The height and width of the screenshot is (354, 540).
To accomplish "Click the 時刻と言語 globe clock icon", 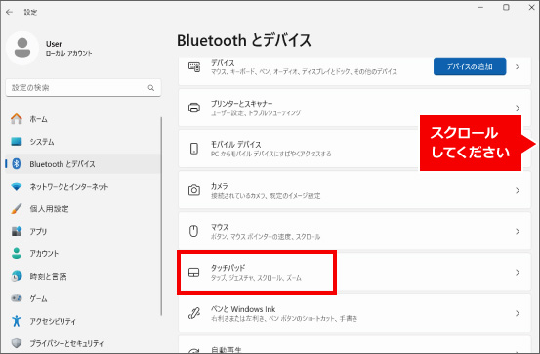I will [x=17, y=276].
